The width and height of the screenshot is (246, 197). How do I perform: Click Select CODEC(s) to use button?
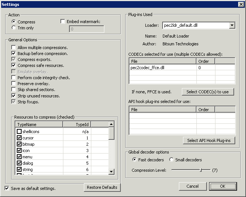(208, 92)
